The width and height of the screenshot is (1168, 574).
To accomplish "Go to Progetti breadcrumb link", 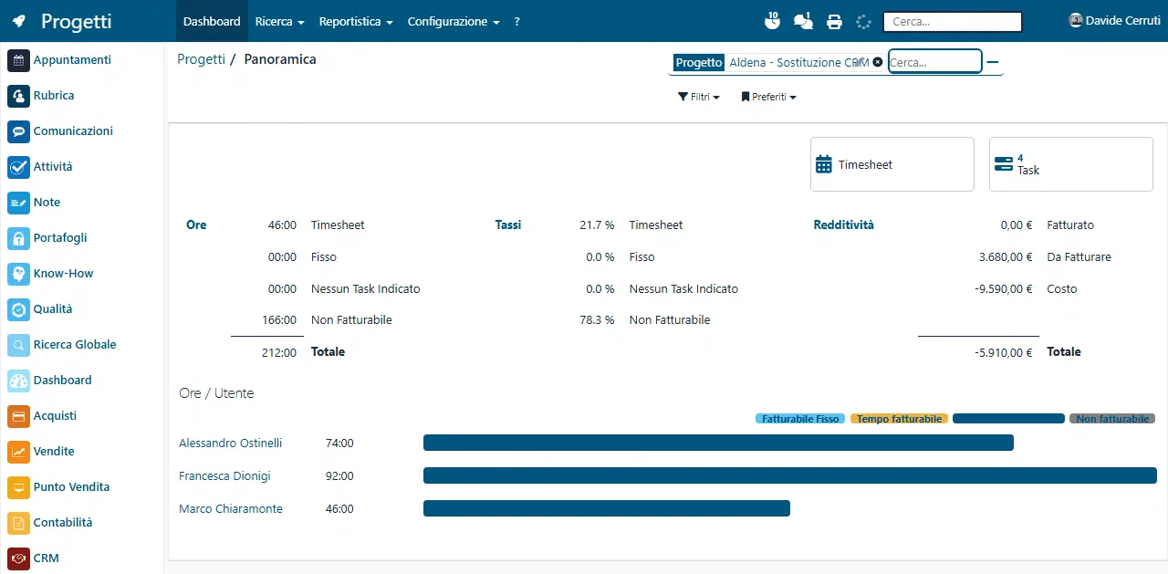I will pos(201,59).
